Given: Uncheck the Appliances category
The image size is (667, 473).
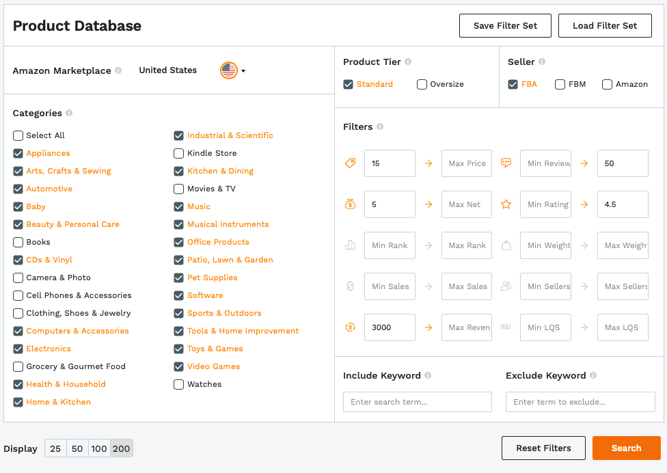Looking at the screenshot, I should click(18, 153).
